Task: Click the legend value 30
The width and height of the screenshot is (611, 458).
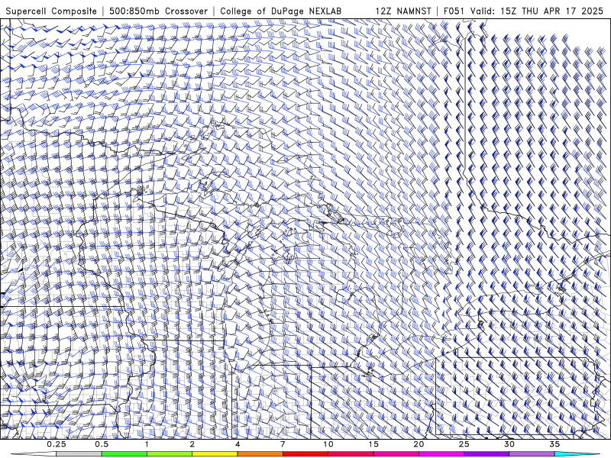Action: (509, 444)
